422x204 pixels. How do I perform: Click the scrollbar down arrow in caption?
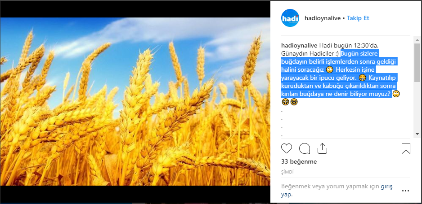pos(417,134)
